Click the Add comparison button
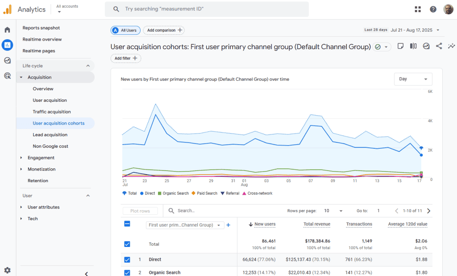The image size is (457, 276). coord(165,30)
